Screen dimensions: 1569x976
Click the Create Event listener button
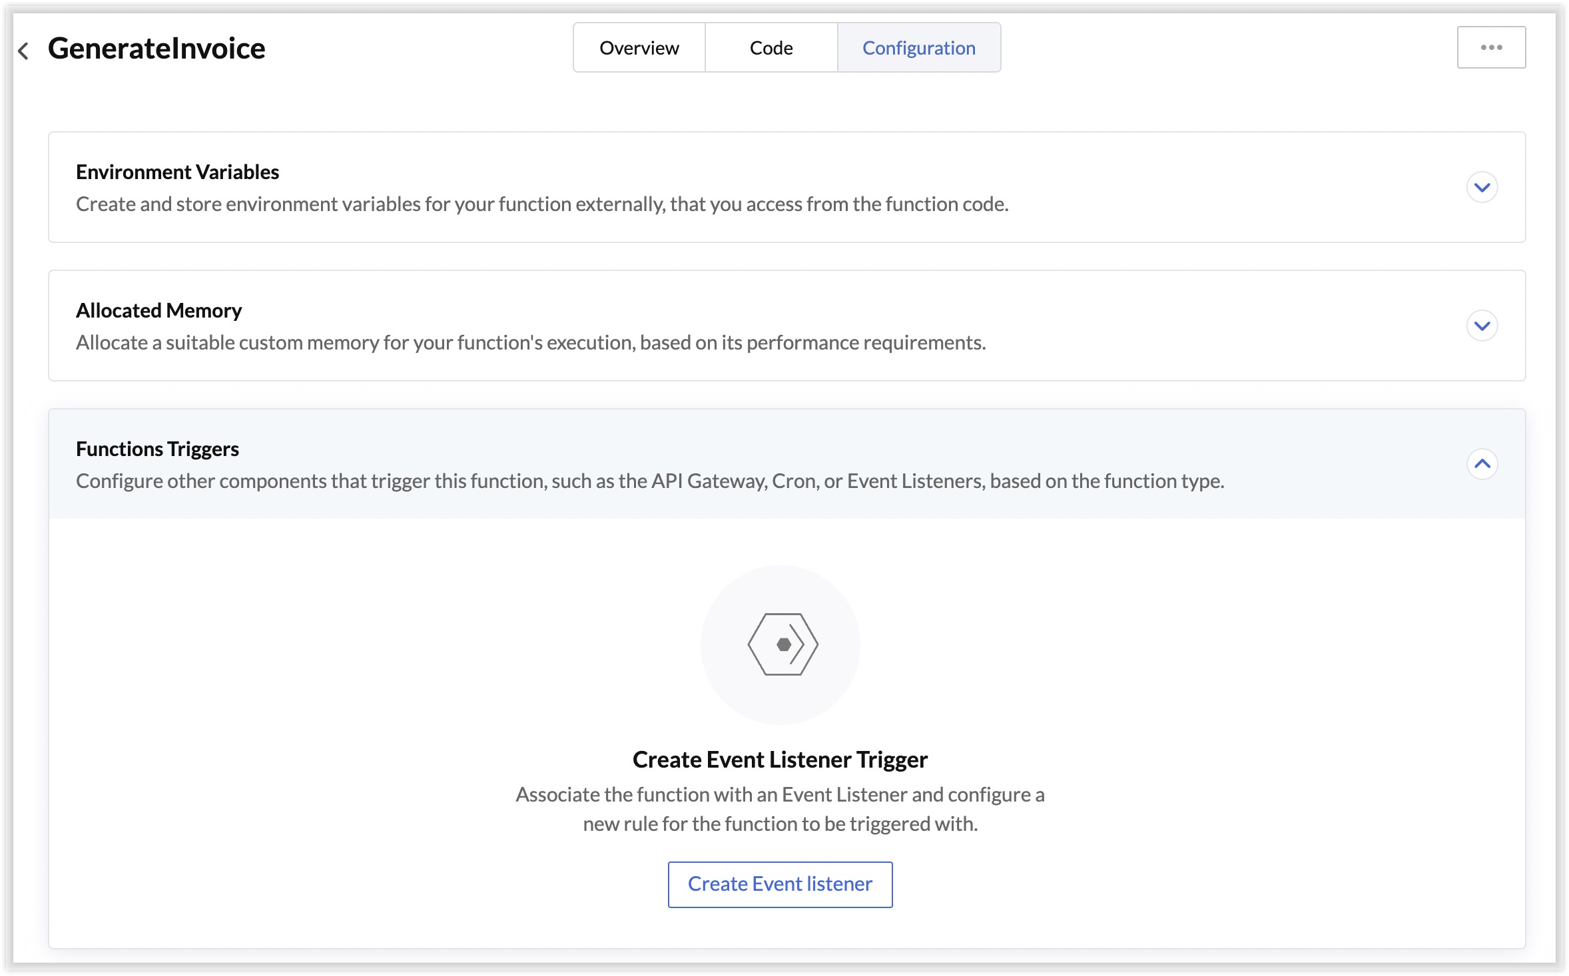click(x=780, y=884)
